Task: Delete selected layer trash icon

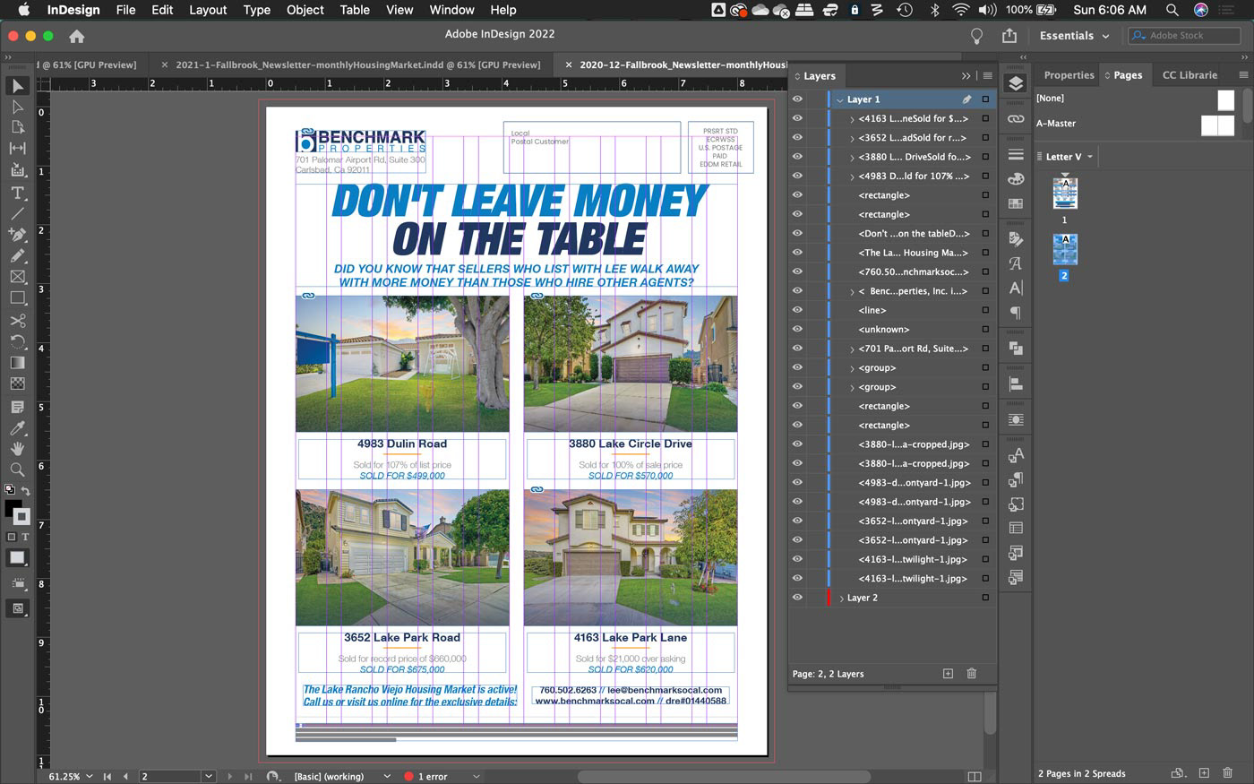Action: [972, 673]
